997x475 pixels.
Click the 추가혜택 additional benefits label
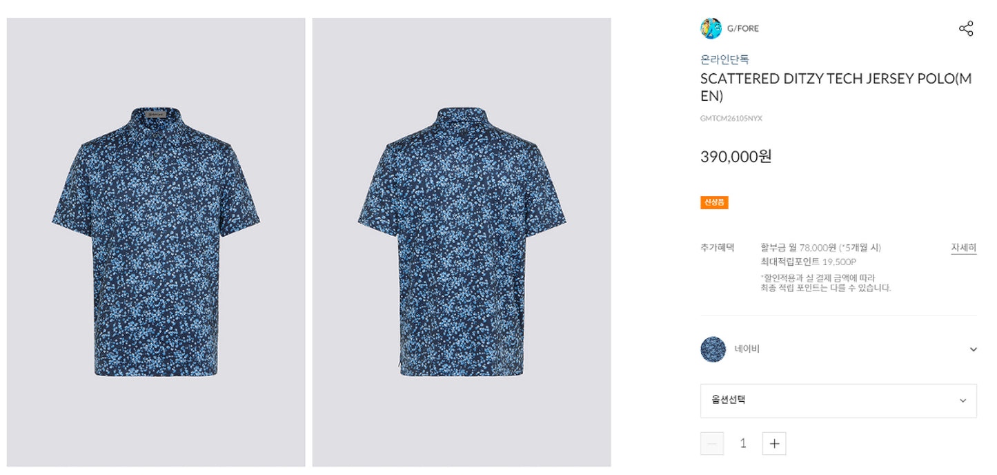tap(718, 247)
